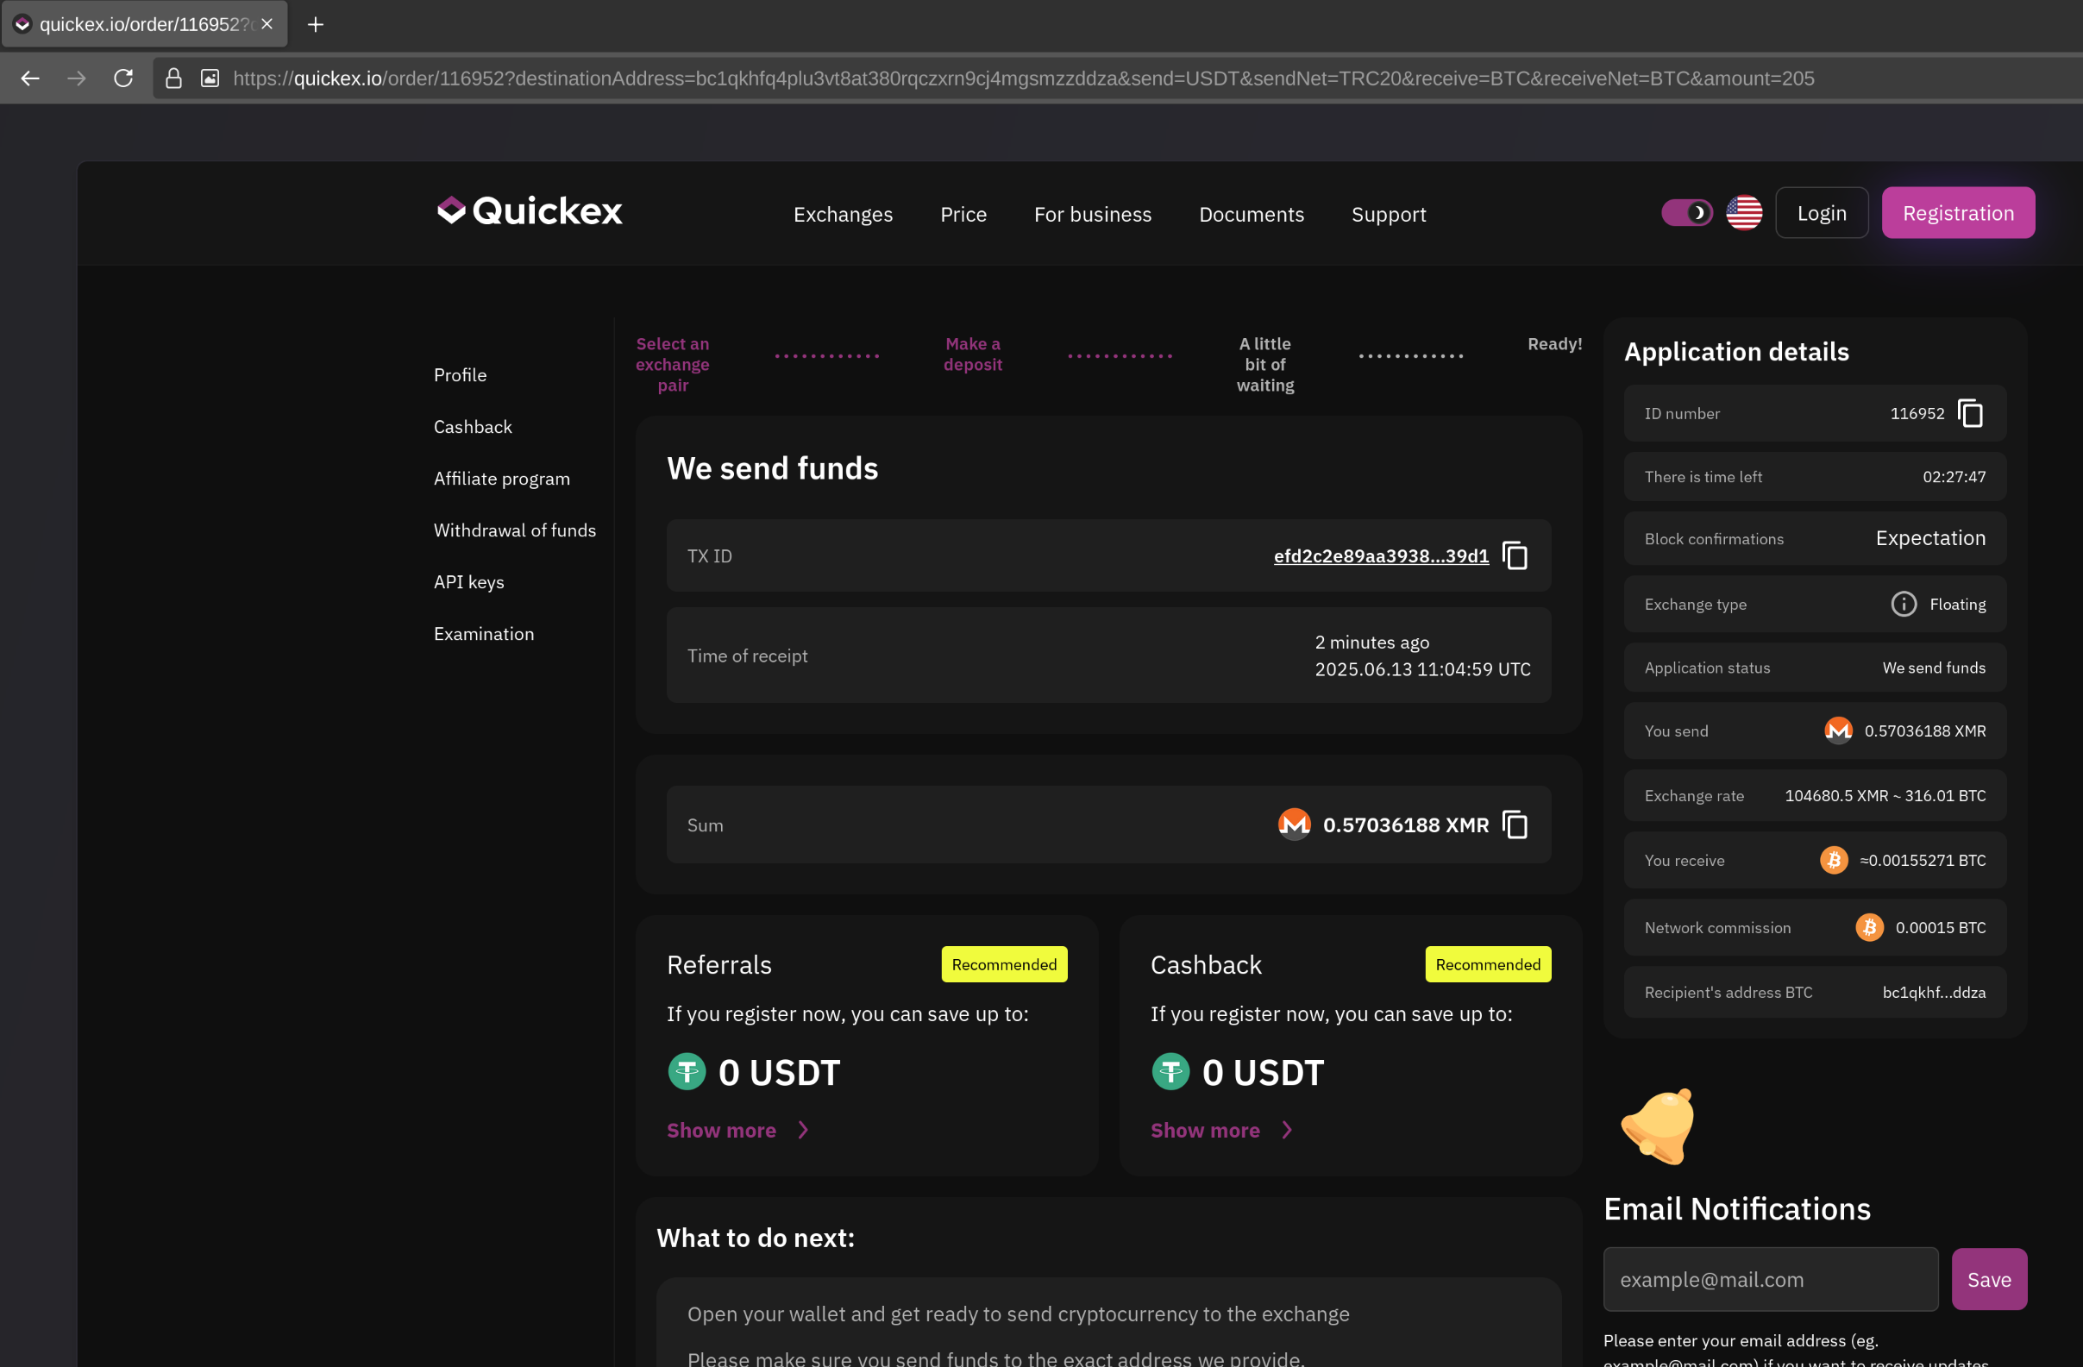Viewport: 2083px width, 1367px height.
Task: Click the Tether icon in the Cashback card
Action: pos(1170,1071)
